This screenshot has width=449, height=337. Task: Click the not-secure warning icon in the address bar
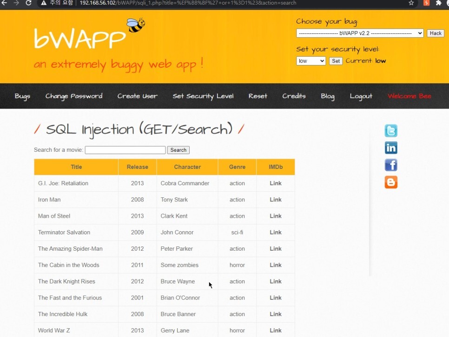click(x=44, y=3)
